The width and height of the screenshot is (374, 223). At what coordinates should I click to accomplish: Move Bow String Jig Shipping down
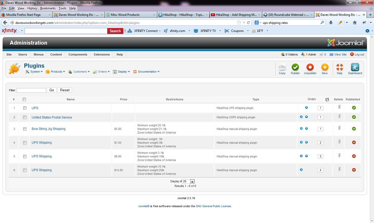[x=306, y=128]
